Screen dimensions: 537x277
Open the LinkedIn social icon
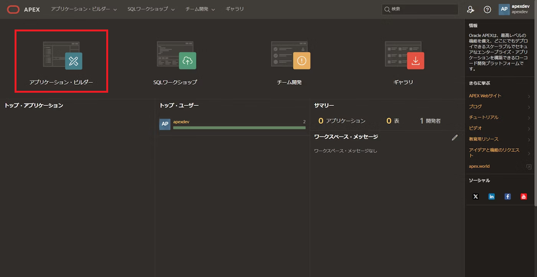tap(491, 197)
